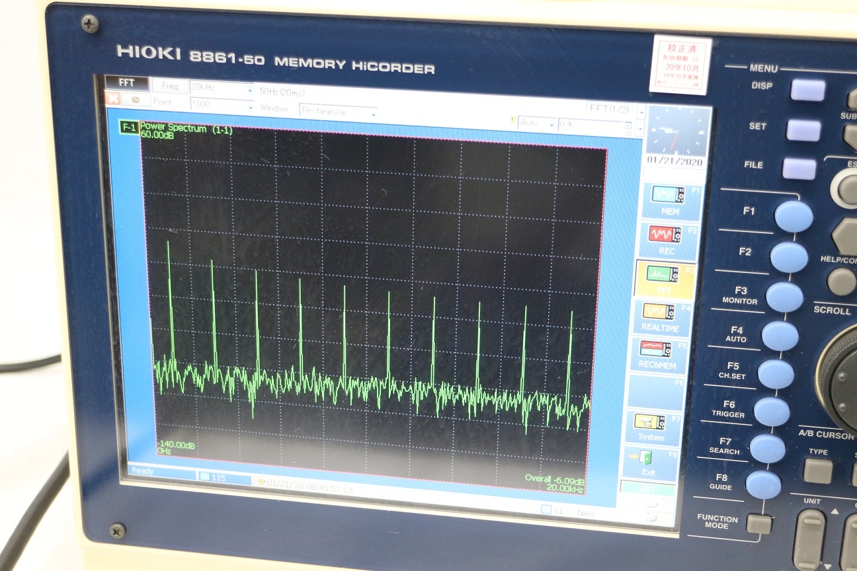Click the 'Overall -6.09dB' readout

point(554,479)
